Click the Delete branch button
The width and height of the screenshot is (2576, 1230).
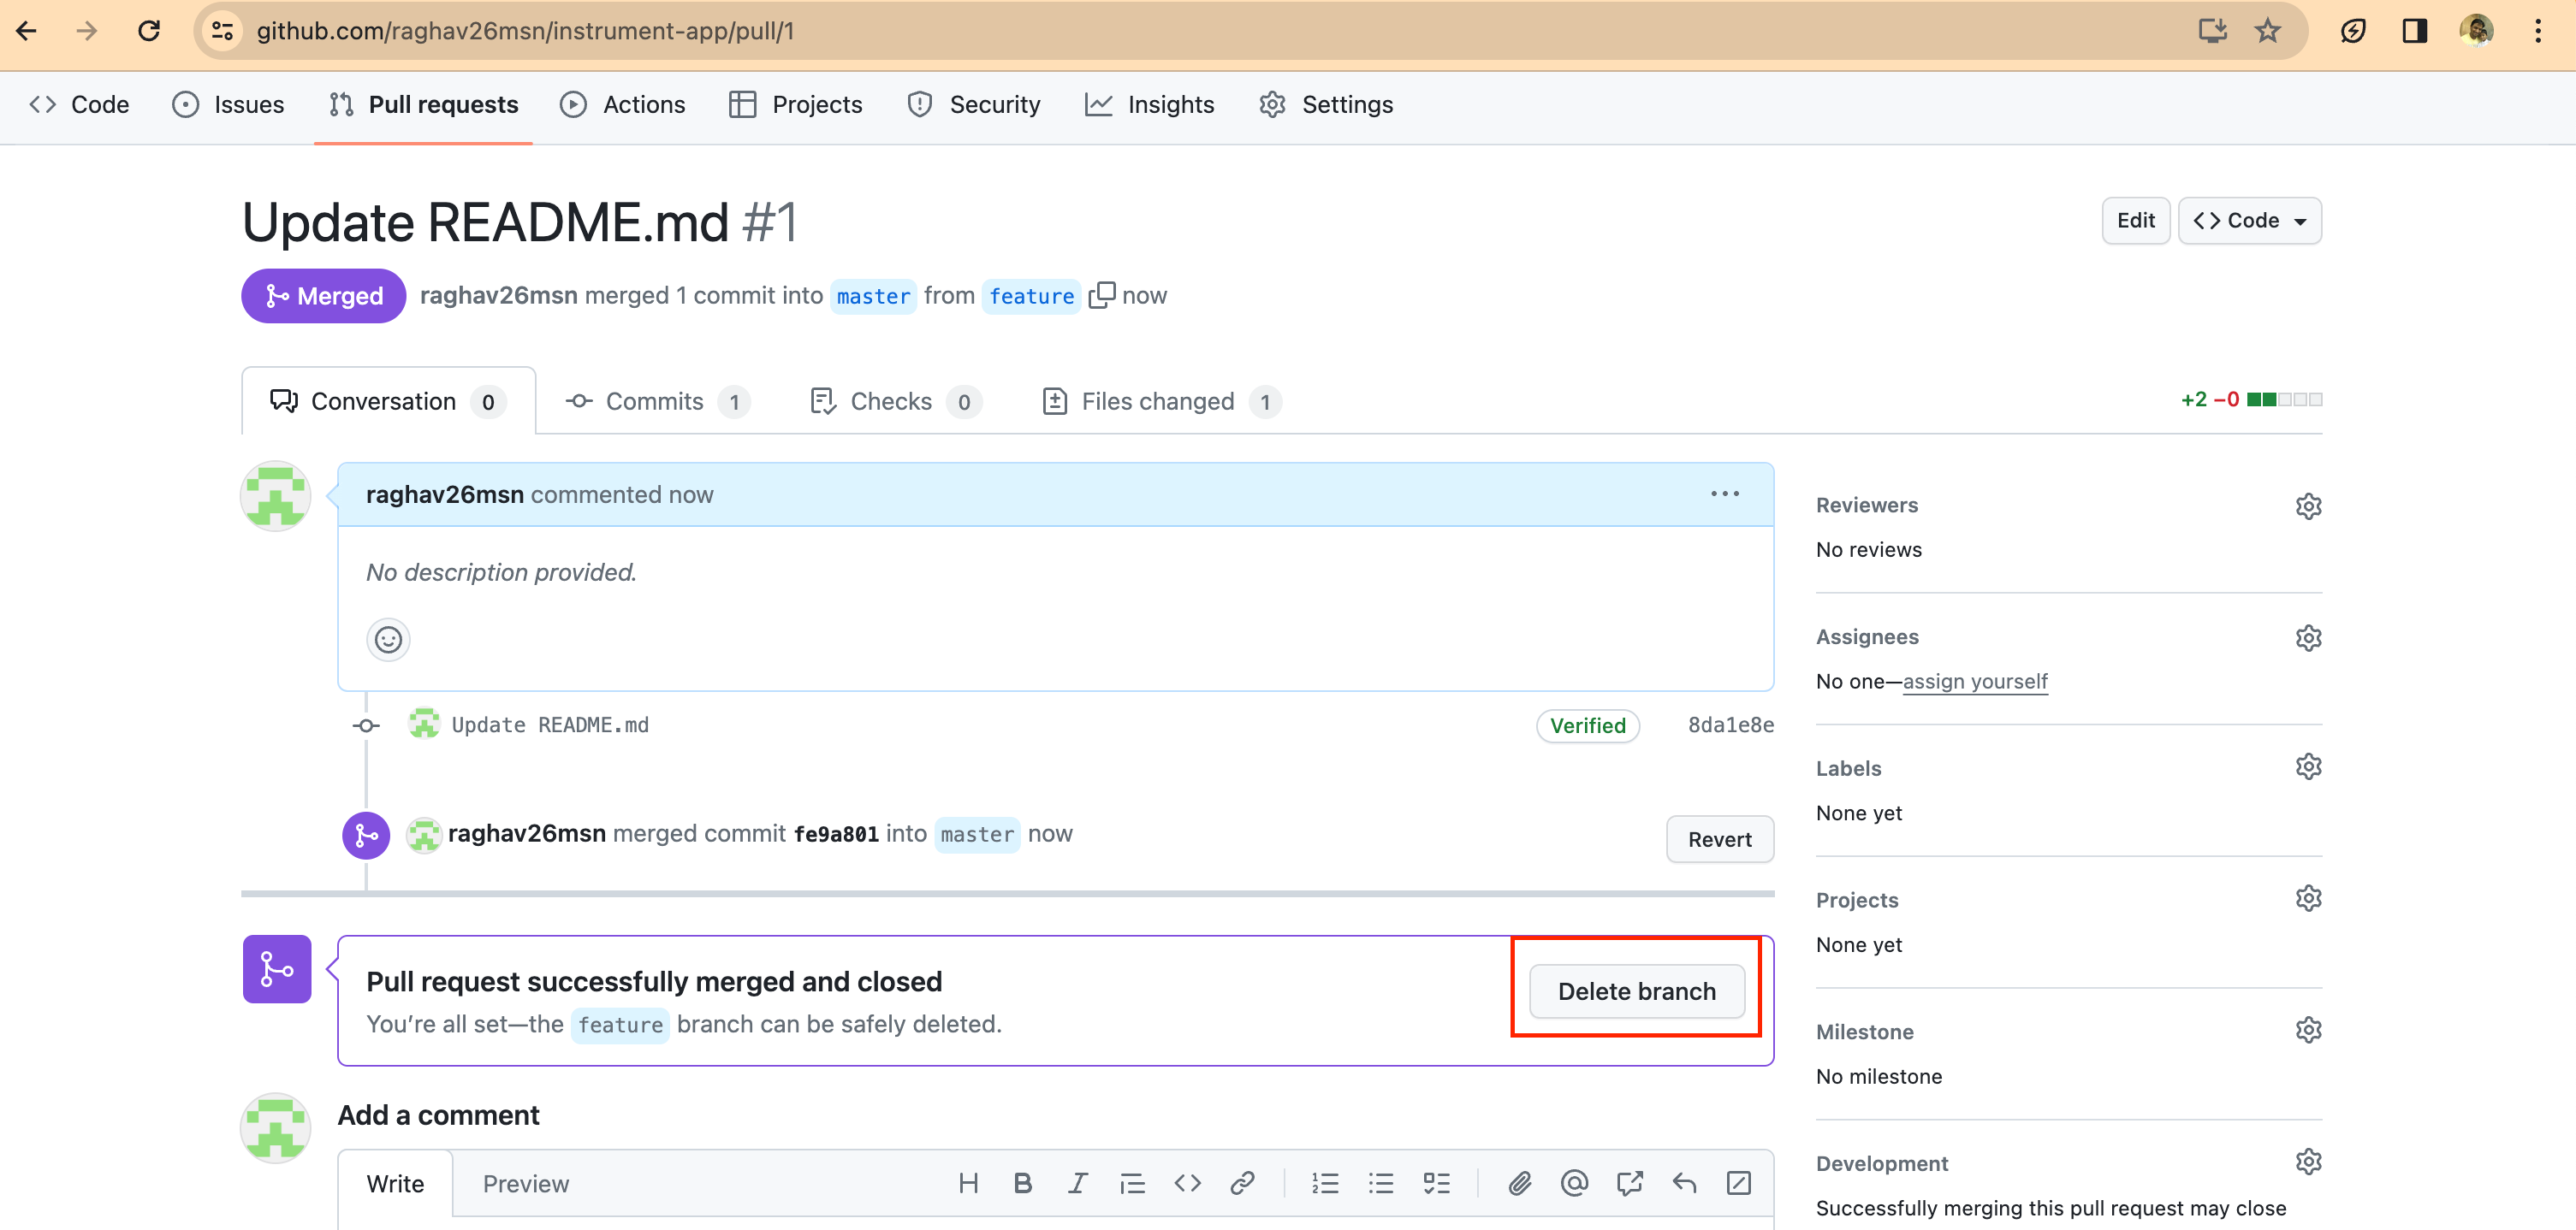1636,991
